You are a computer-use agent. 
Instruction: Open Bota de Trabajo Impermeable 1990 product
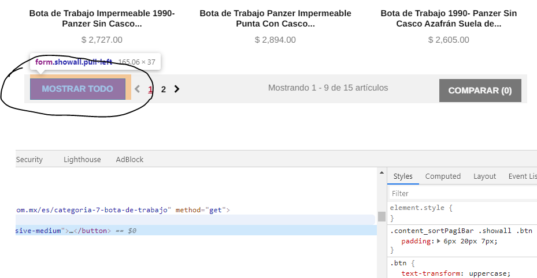[x=102, y=18]
